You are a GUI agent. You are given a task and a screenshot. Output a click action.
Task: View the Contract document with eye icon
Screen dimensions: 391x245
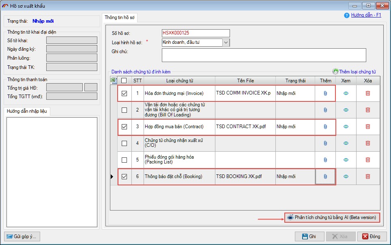click(x=346, y=127)
